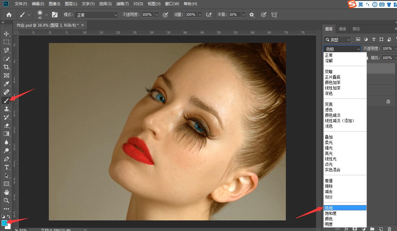Open the brush 模式 (mode) dropdown
The width and height of the screenshot is (397, 231).
tap(96, 15)
